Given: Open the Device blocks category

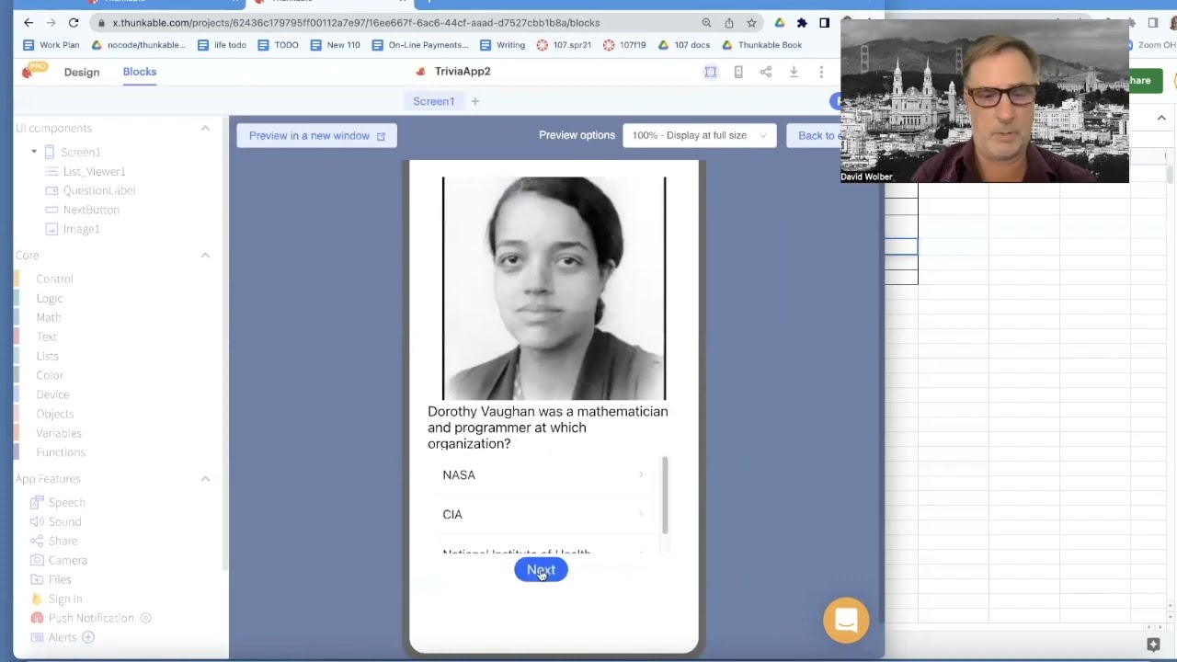Looking at the screenshot, I should [x=52, y=394].
